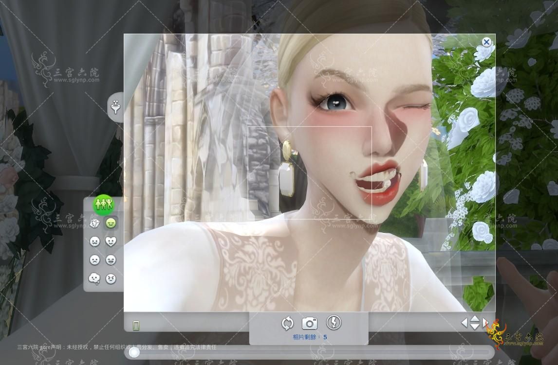Tilt camera down with the down arrow
This screenshot has height=365, width=558.
click(475, 327)
